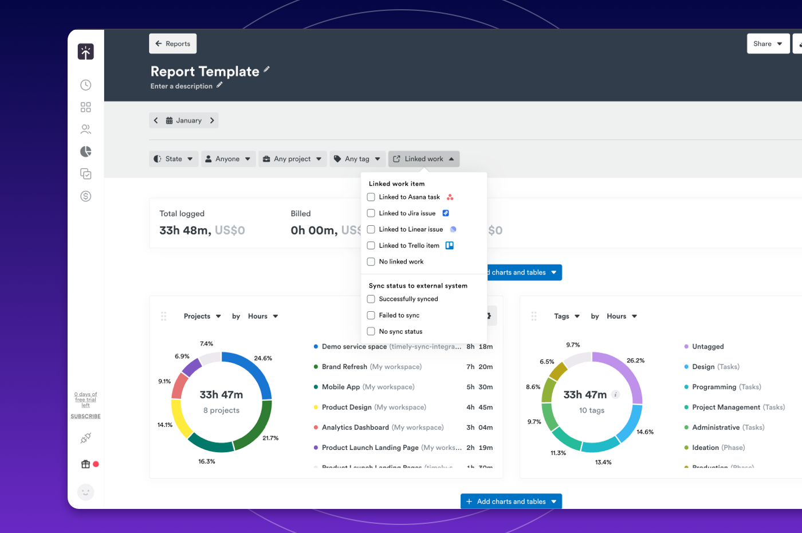Open the Hours view from the sidebar

pyautogui.click(x=85, y=84)
